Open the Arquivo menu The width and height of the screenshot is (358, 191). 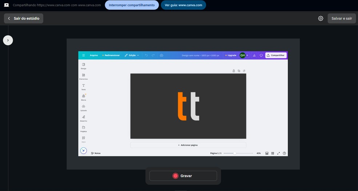[x=94, y=55]
